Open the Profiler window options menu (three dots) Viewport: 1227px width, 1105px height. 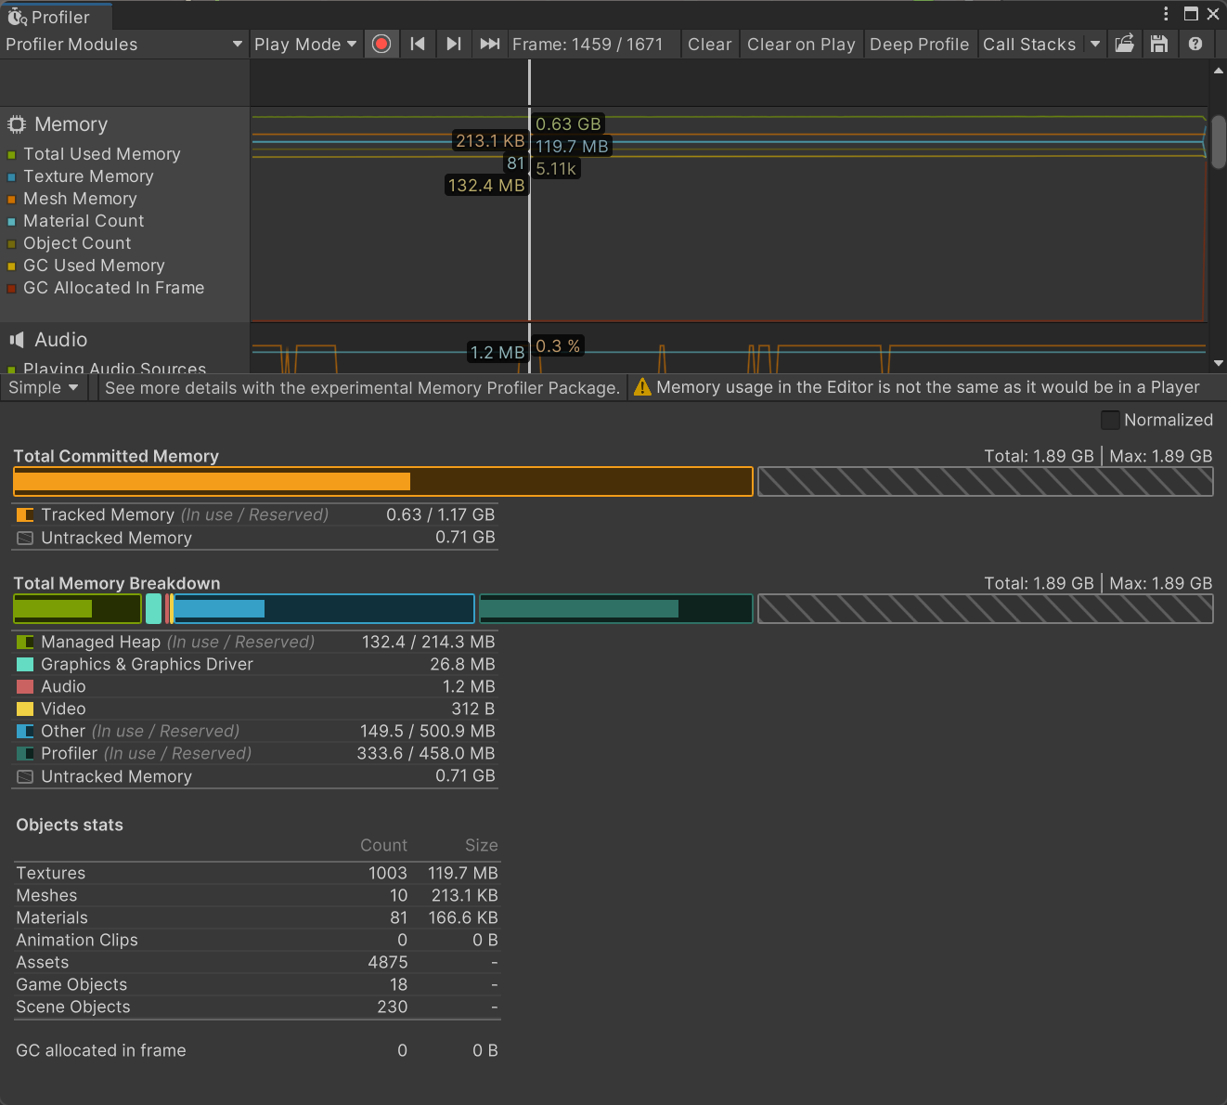click(x=1166, y=14)
